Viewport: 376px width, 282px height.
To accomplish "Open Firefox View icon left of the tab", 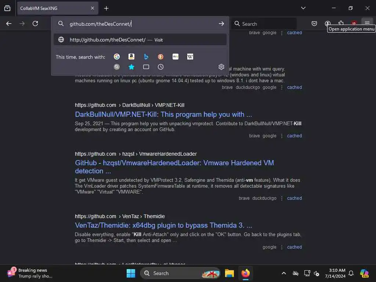I will click(x=7, y=8).
